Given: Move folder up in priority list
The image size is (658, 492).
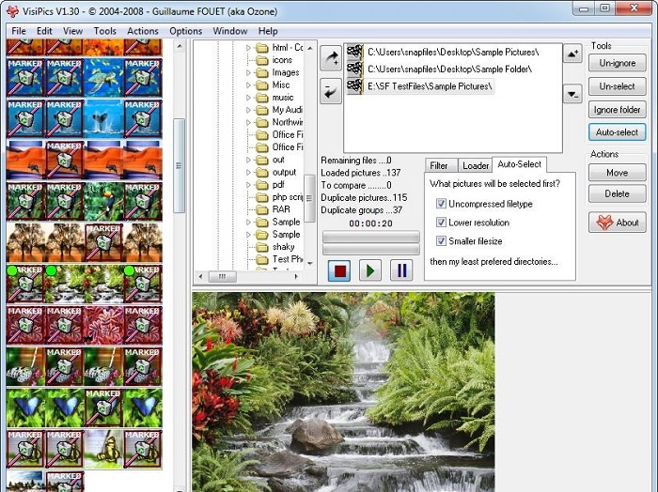Looking at the screenshot, I should [572, 54].
